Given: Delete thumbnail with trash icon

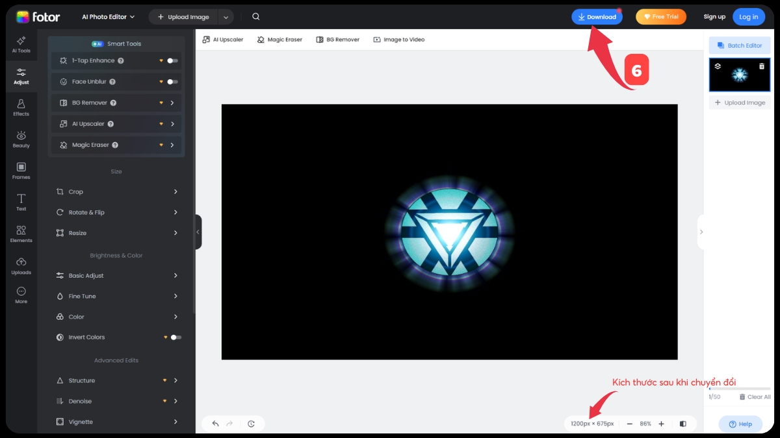Looking at the screenshot, I should tap(762, 66).
